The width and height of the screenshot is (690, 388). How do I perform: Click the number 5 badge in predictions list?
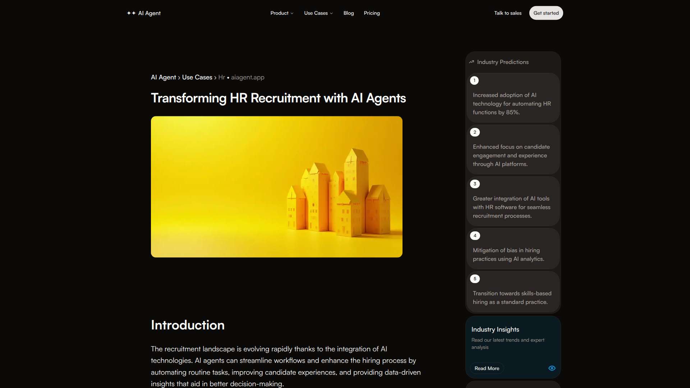point(475,279)
